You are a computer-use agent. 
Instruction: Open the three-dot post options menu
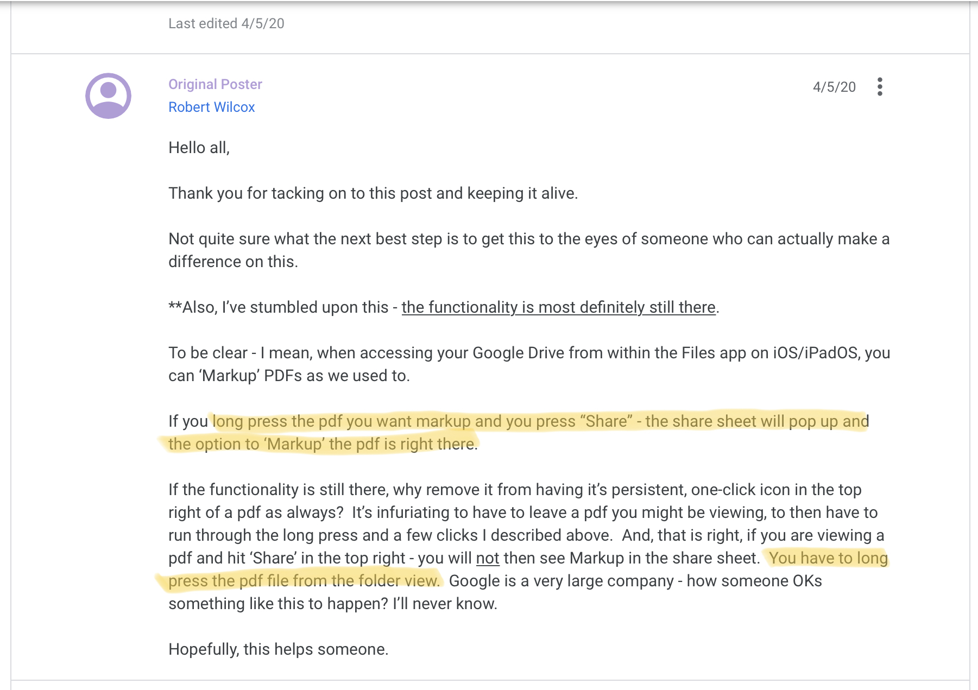(880, 87)
